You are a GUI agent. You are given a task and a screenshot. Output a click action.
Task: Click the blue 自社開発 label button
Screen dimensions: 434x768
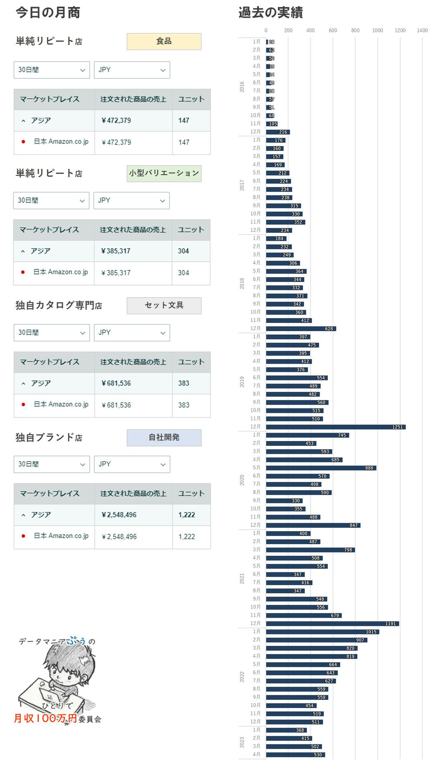tap(164, 438)
